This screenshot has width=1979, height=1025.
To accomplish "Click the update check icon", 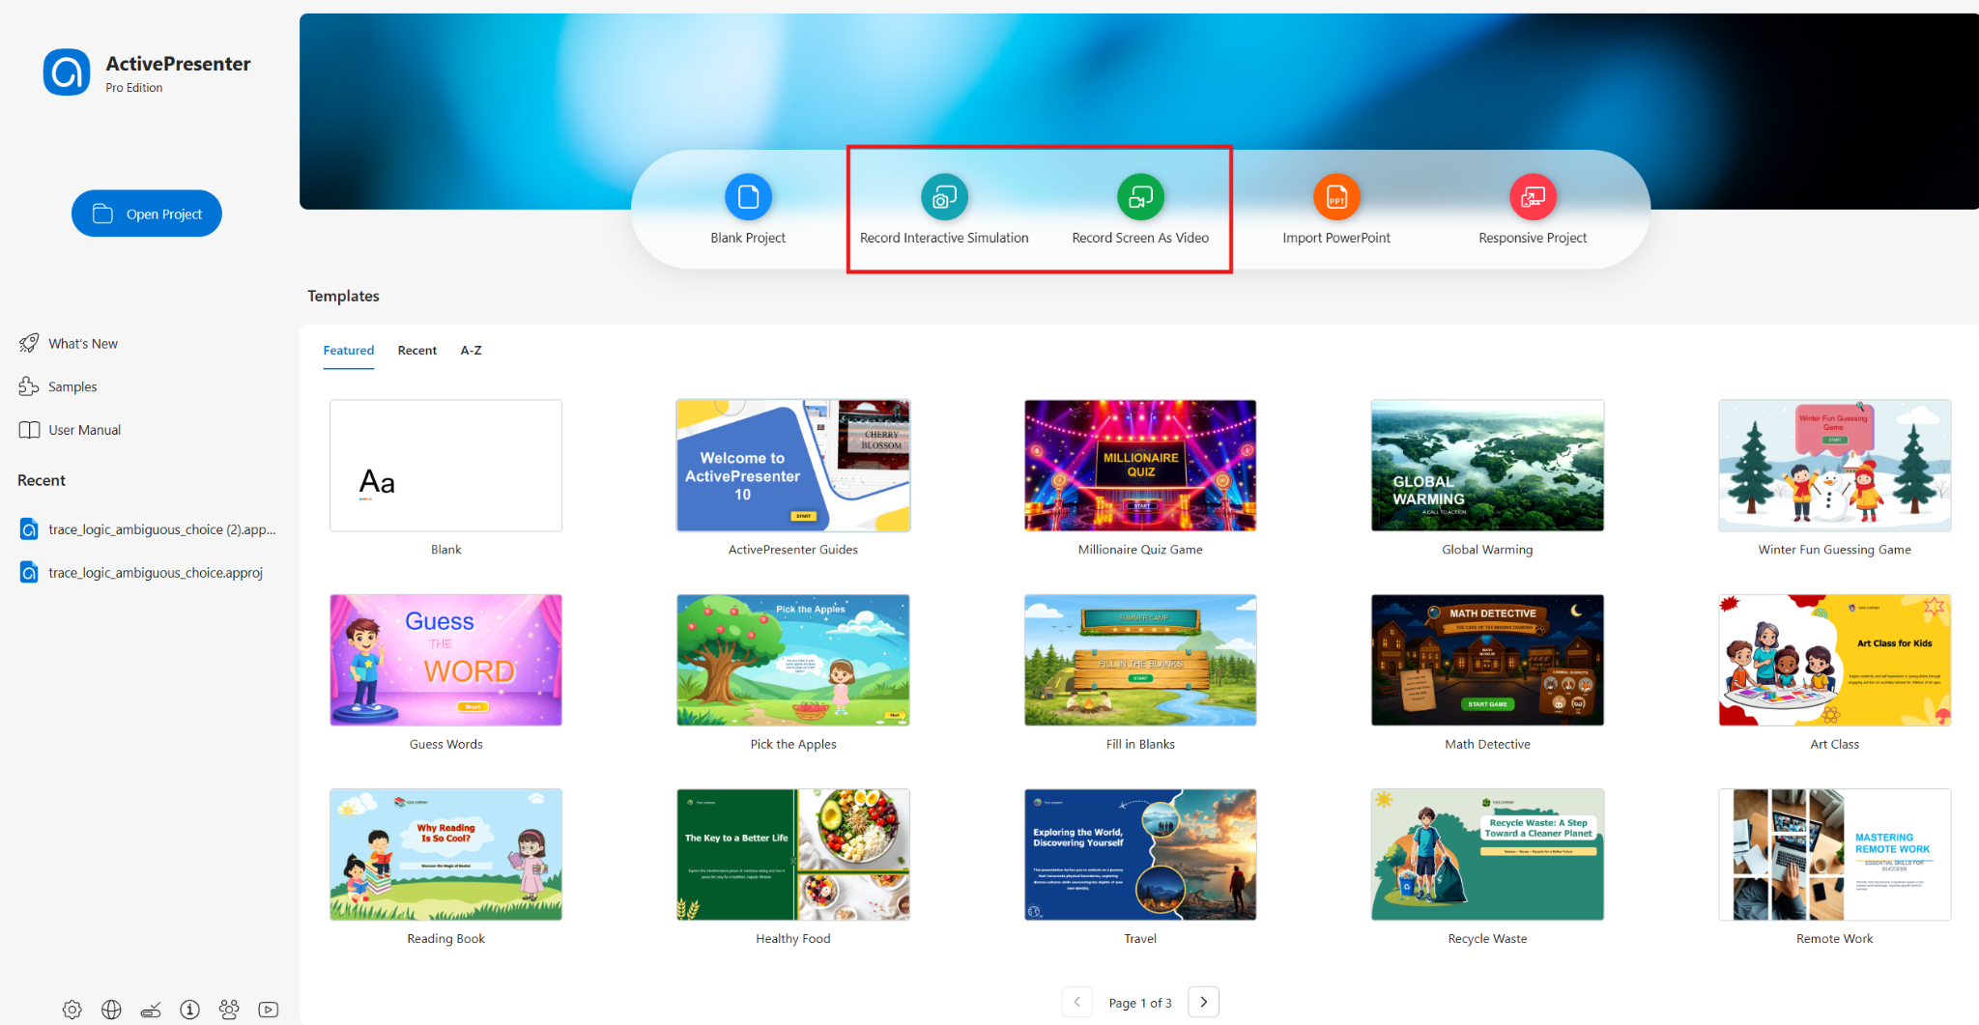I will (x=151, y=1010).
